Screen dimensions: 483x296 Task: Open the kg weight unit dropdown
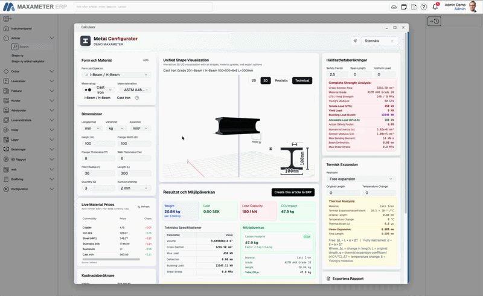pyautogui.click(x=116, y=128)
